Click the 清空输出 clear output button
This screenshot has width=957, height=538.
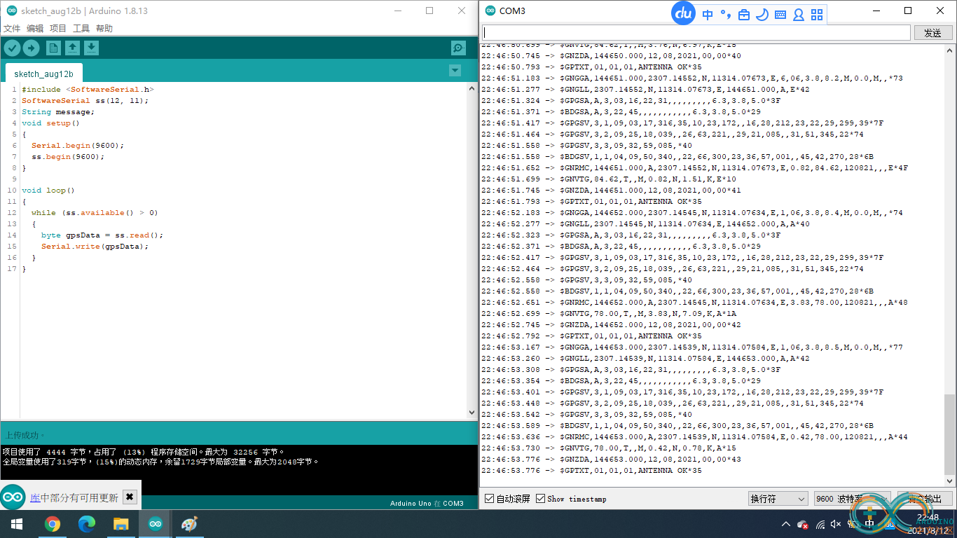click(x=925, y=499)
